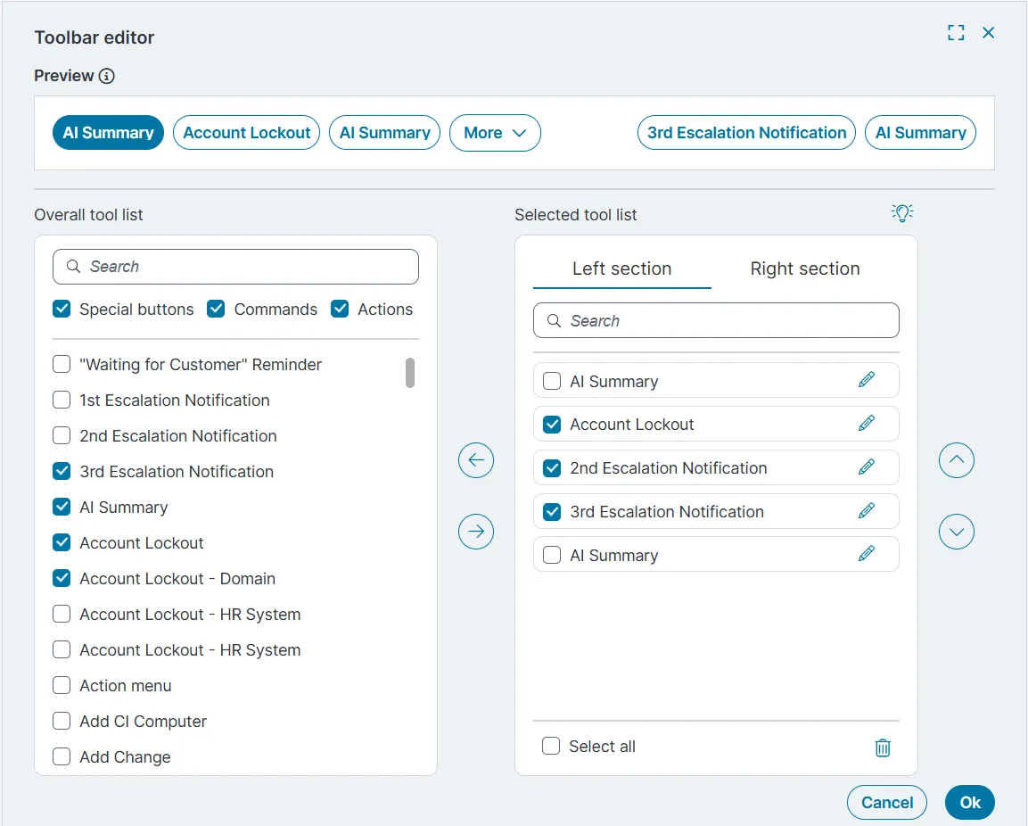Delete selected tools with trash icon

click(883, 748)
